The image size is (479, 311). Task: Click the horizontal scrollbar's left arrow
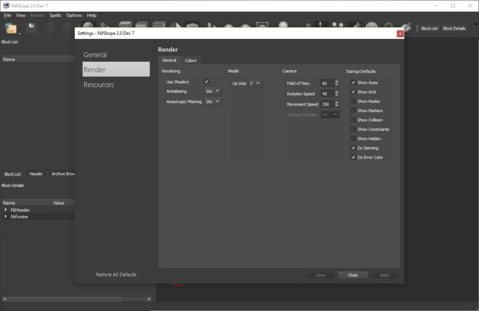coord(4,299)
